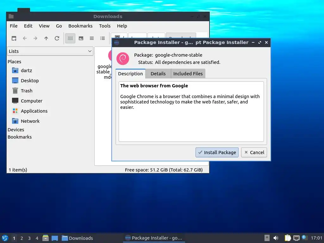Viewport: 324px width, 243px height.
Task: Open the Go menu
Action: [x=59, y=26]
